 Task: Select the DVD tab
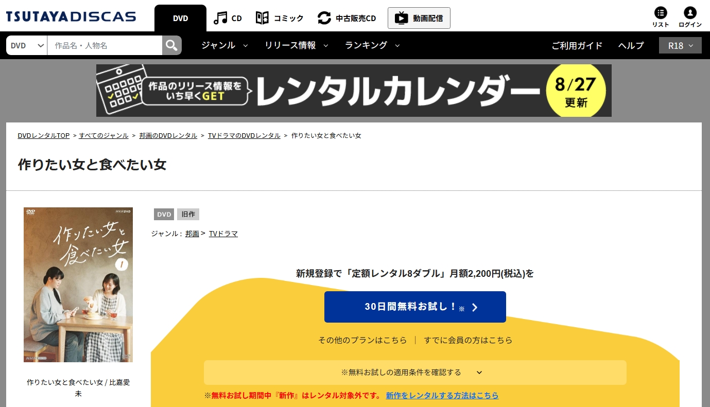(x=180, y=19)
